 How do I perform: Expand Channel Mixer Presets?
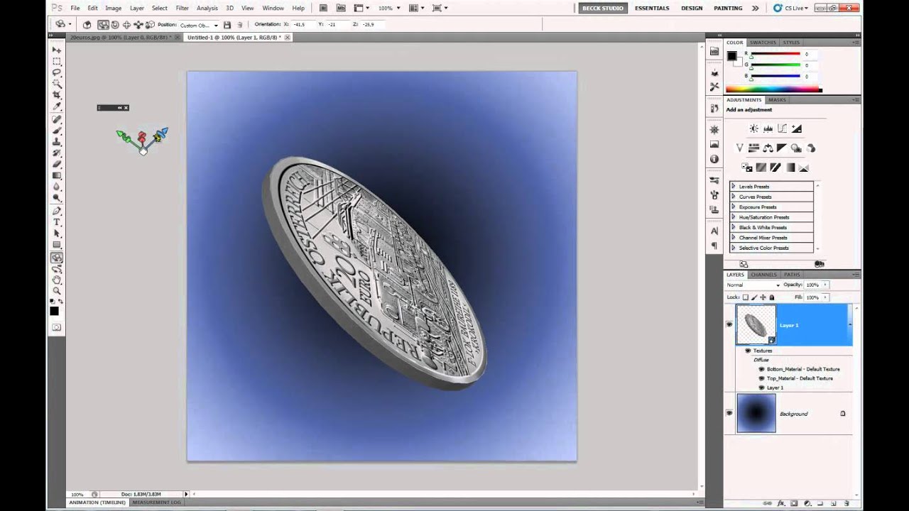click(x=734, y=238)
